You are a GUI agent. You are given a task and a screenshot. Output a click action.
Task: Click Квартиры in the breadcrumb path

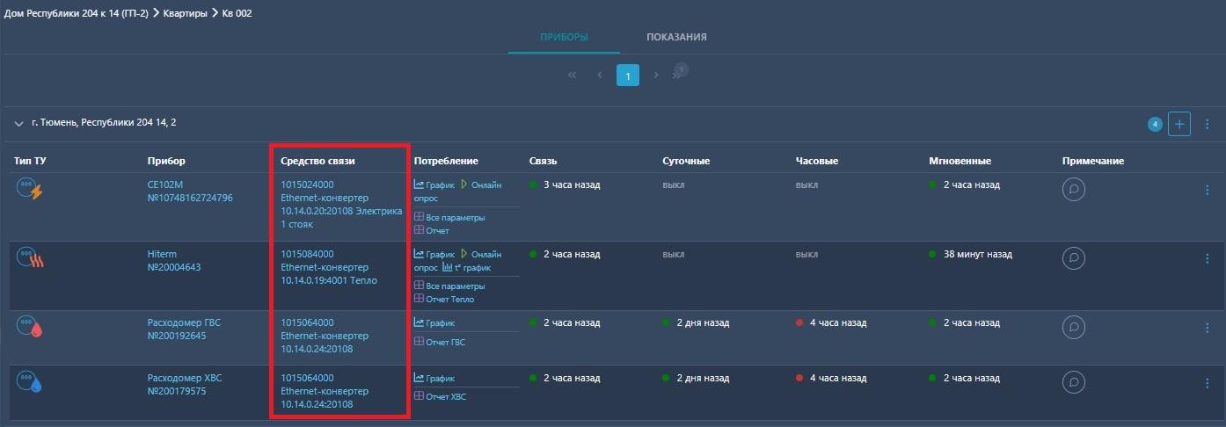point(185,13)
